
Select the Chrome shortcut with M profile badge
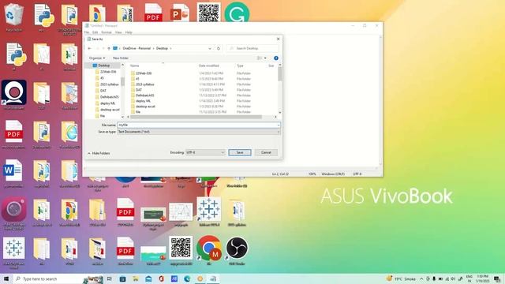click(x=208, y=251)
